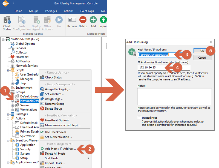Open Maintenance Schedule(s) from context menu
Screen dimensions: 219x168
[x=63, y=125]
